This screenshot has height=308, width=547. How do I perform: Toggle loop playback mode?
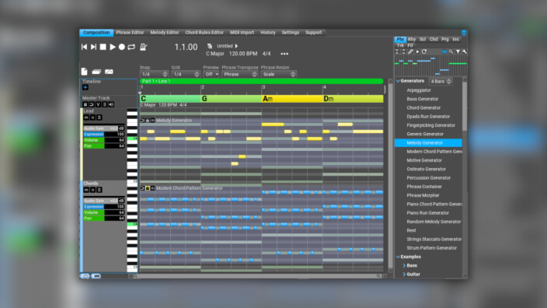131,47
